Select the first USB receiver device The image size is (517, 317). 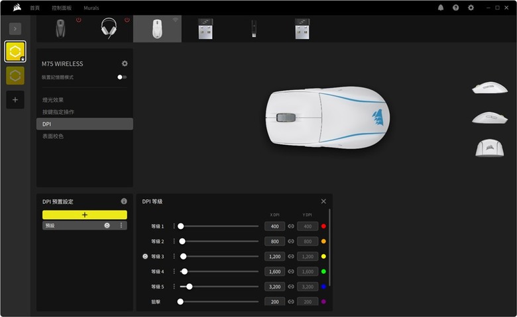pos(205,29)
